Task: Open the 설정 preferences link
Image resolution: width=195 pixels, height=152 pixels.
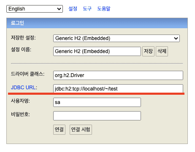Action: pyautogui.click(x=73, y=9)
